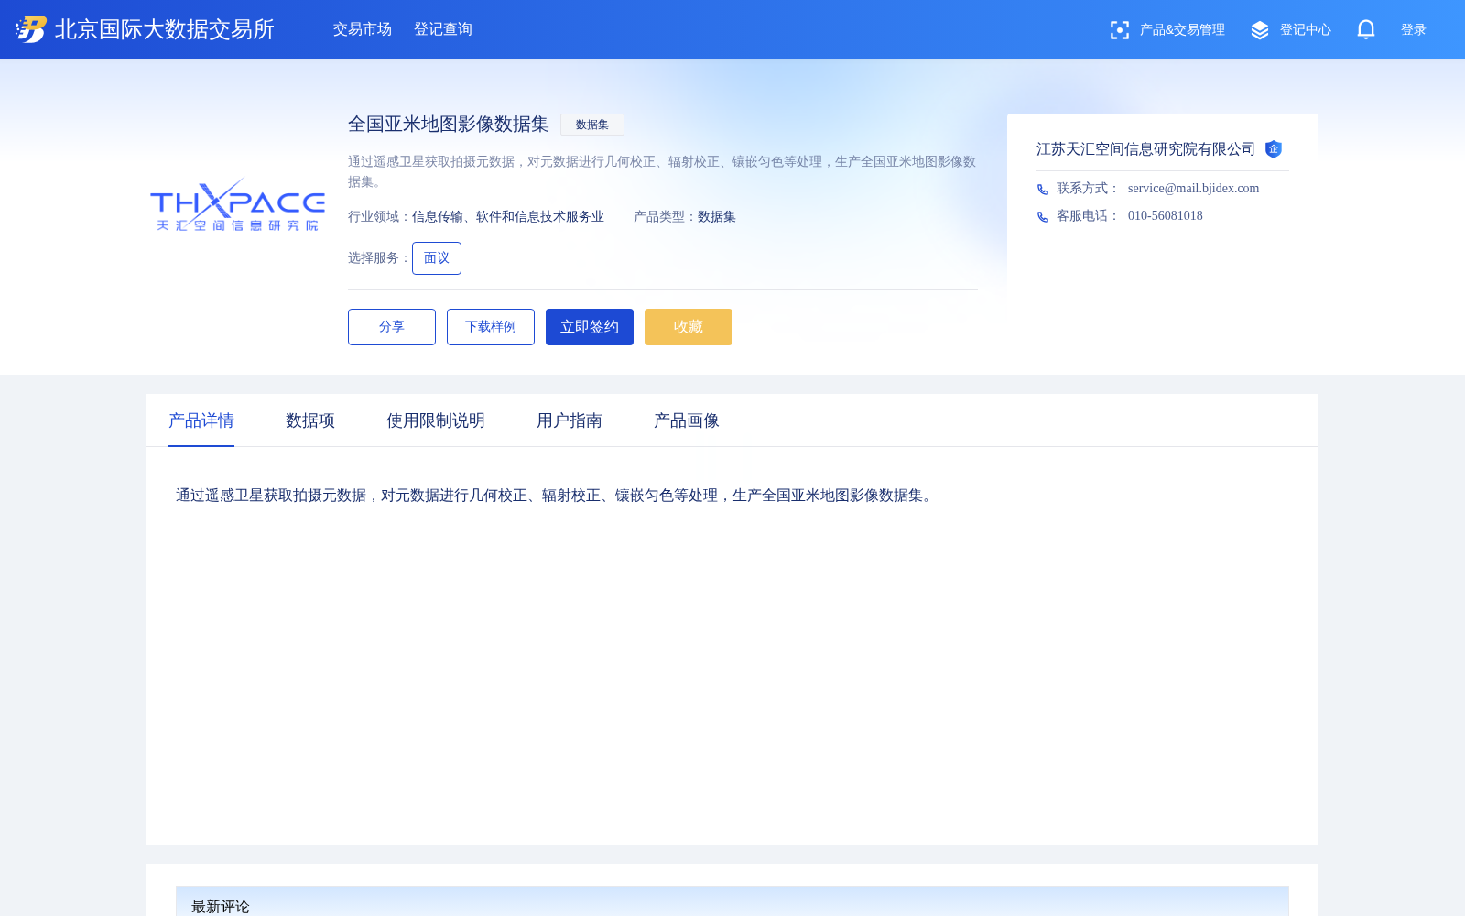Click the 选择服务 label
This screenshot has width=1465, height=916.
click(x=379, y=258)
